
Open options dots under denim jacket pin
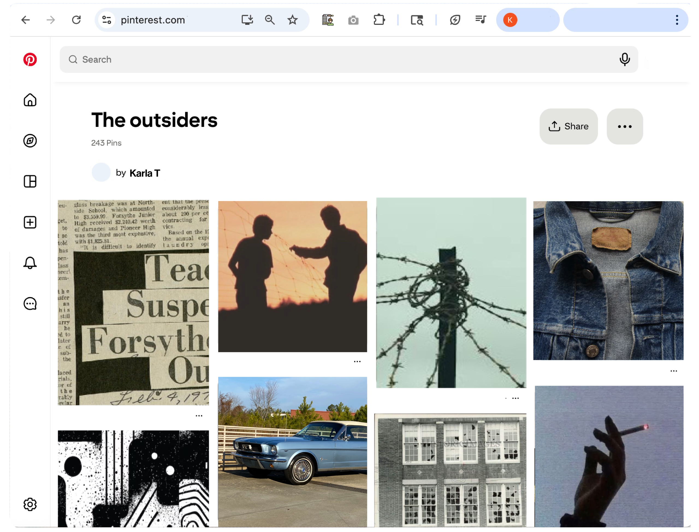click(x=674, y=371)
